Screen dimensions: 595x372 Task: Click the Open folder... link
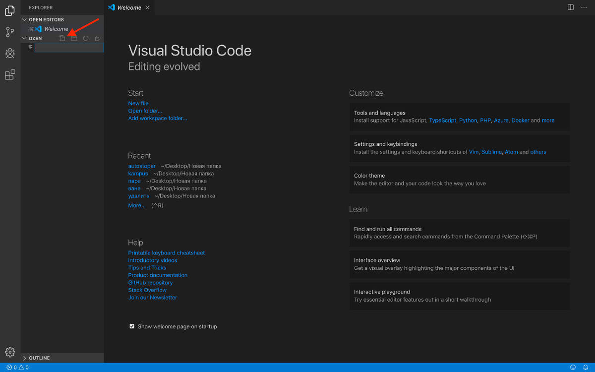pos(145,111)
